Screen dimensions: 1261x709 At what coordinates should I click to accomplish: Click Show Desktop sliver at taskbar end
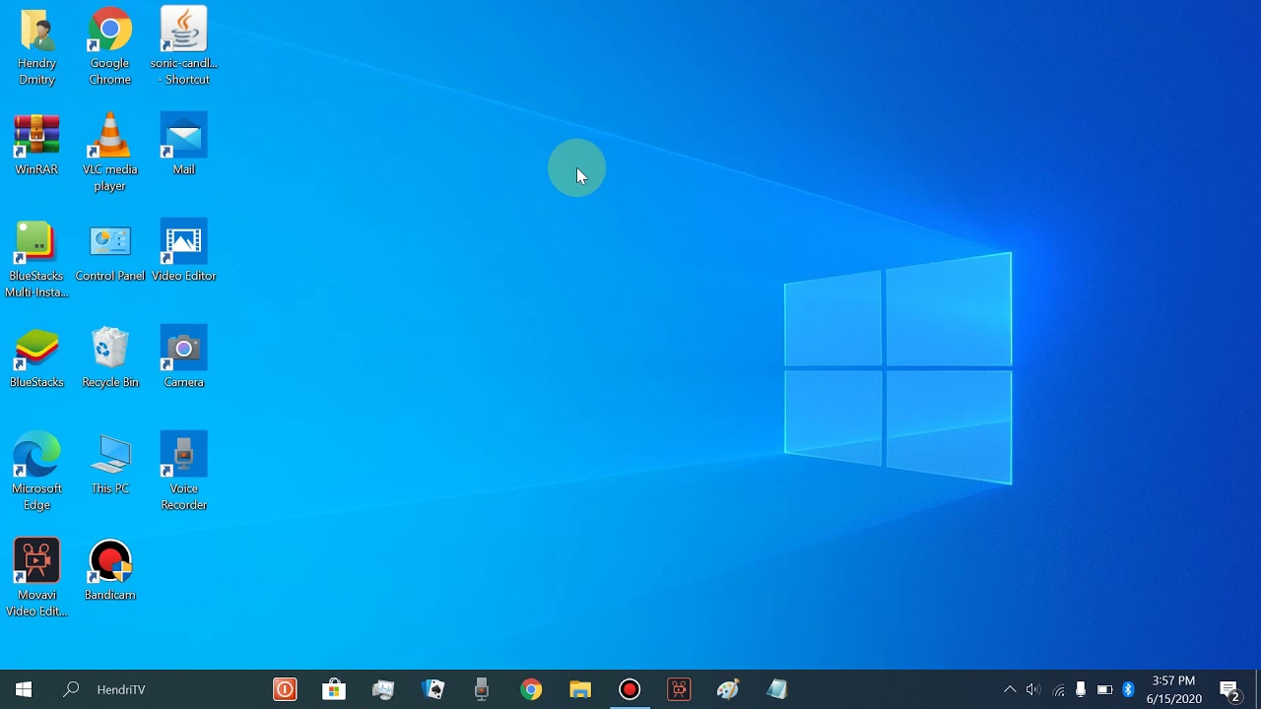tap(1258, 689)
